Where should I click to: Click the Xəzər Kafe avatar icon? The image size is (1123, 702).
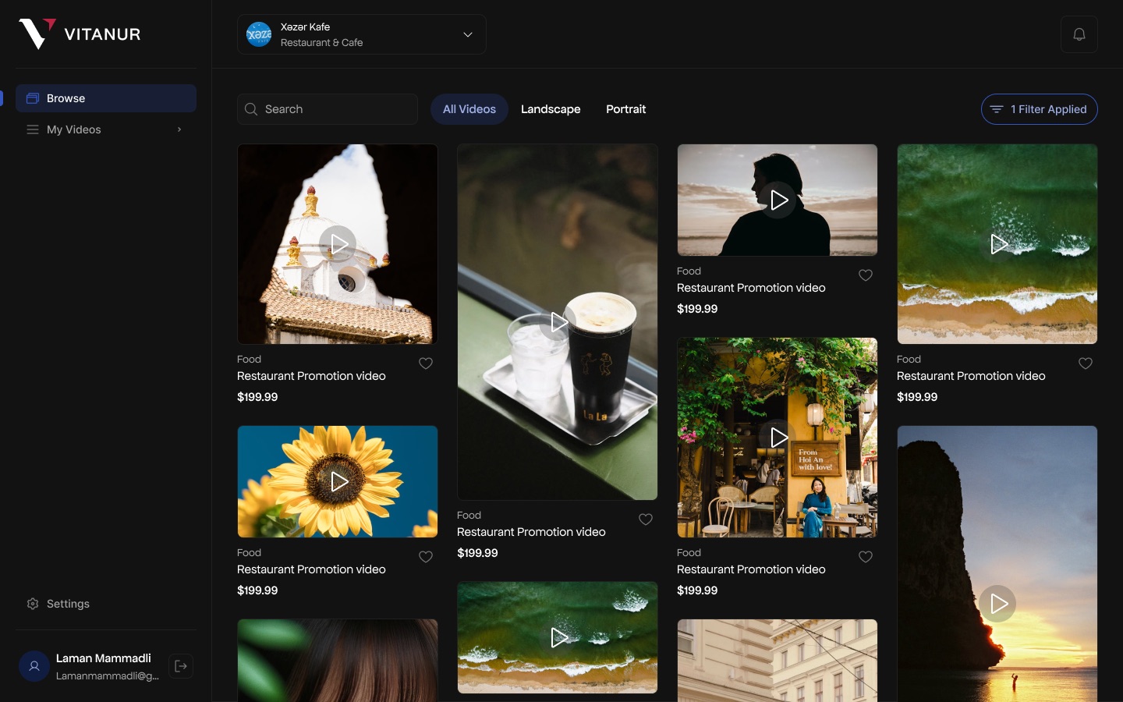[259, 34]
